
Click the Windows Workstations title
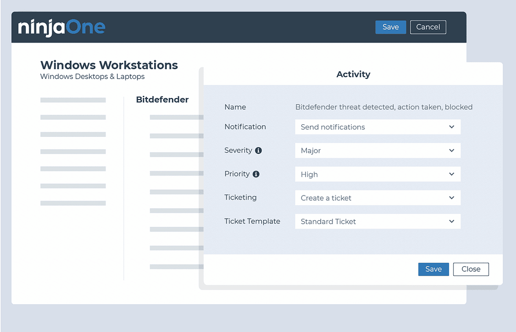click(109, 65)
